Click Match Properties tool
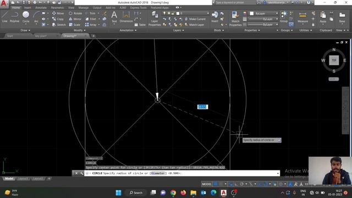Image resolution: width=352 pixels, height=198 pixels. tap(235, 18)
